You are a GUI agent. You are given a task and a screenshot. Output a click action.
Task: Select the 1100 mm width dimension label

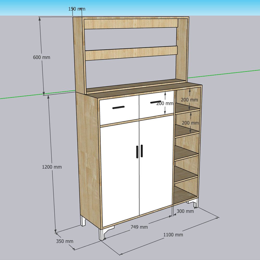click(x=173, y=235)
